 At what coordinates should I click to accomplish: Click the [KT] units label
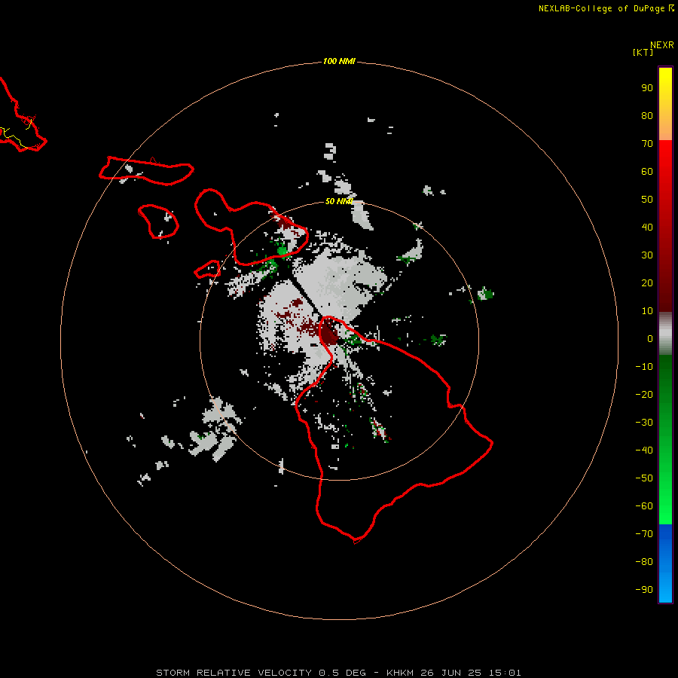[643, 52]
